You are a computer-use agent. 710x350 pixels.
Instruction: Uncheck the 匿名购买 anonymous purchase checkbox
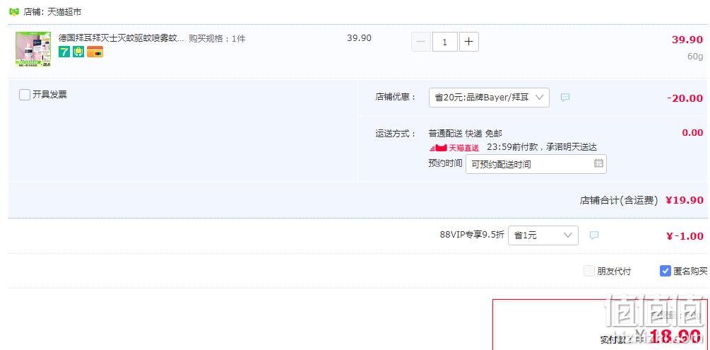click(665, 271)
